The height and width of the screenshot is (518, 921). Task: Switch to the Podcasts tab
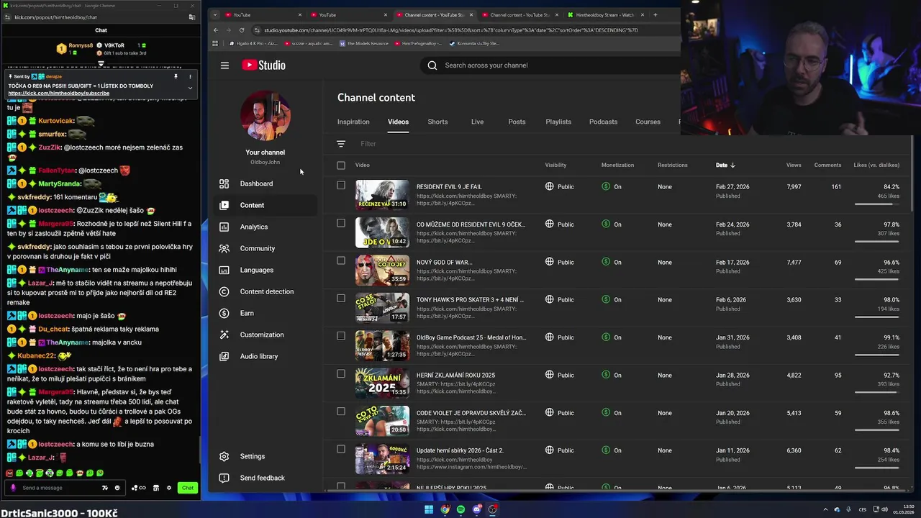click(603, 122)
